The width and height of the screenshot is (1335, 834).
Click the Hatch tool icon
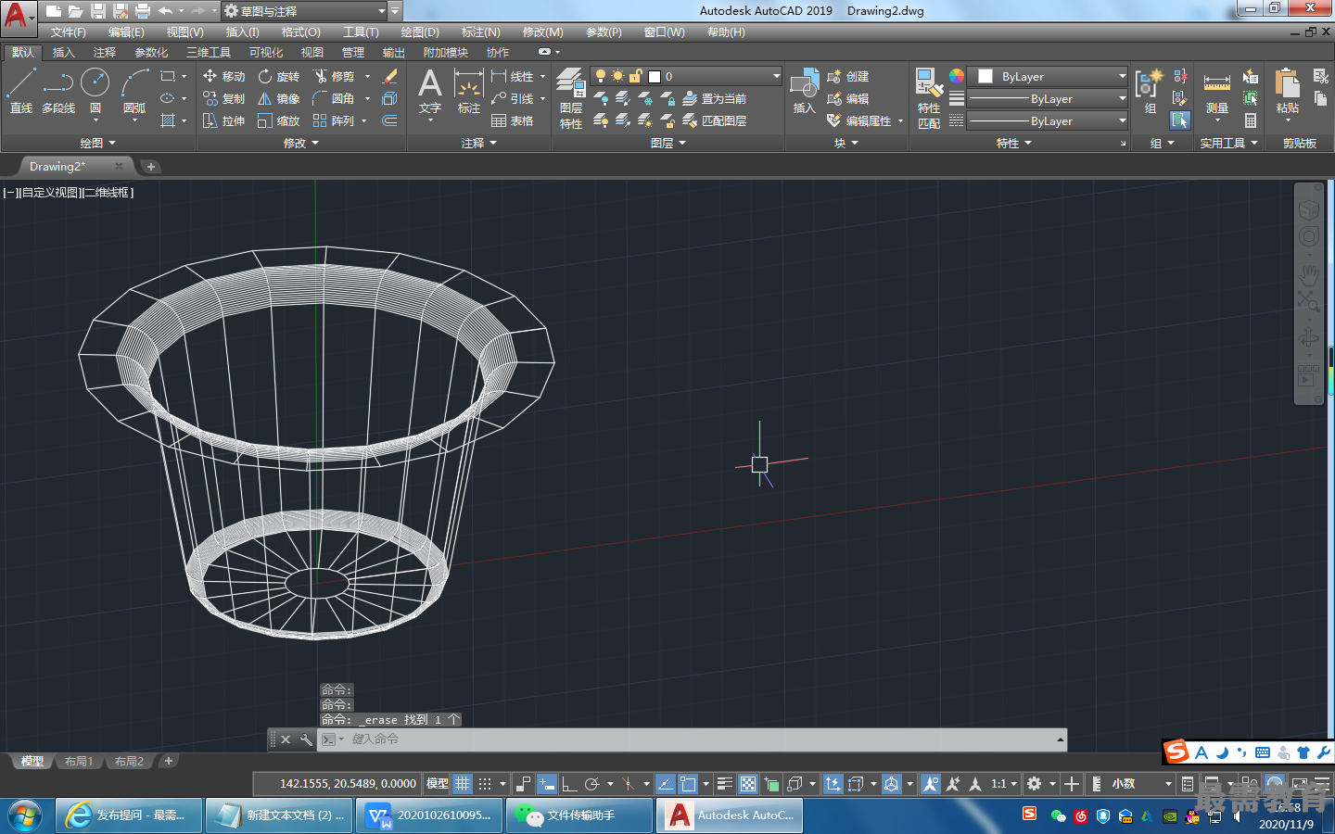point(168,120)
